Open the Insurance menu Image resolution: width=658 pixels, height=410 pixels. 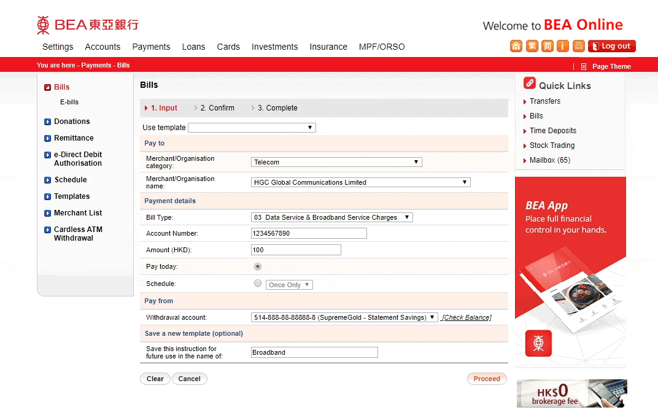pos(328,47)
